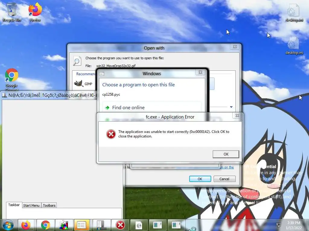Click the Recommended group label in Open with
Image resolution: width=309 pixels, height=231 pixels.
86,74
